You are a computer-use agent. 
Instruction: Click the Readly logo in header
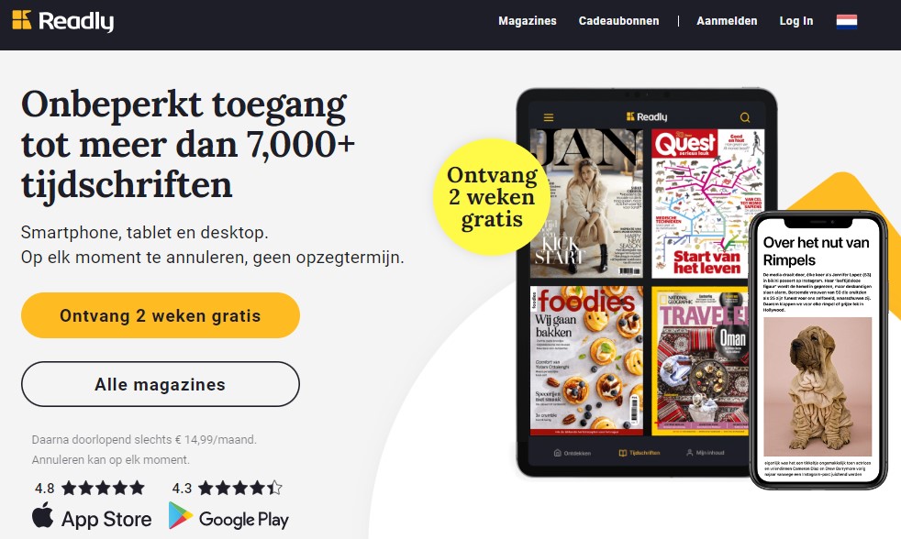[x=62, y=21]
